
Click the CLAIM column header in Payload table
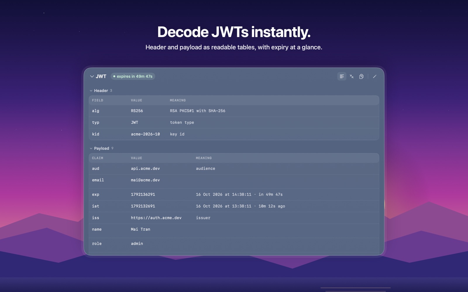pyautogui.click(x=98, y=158)
